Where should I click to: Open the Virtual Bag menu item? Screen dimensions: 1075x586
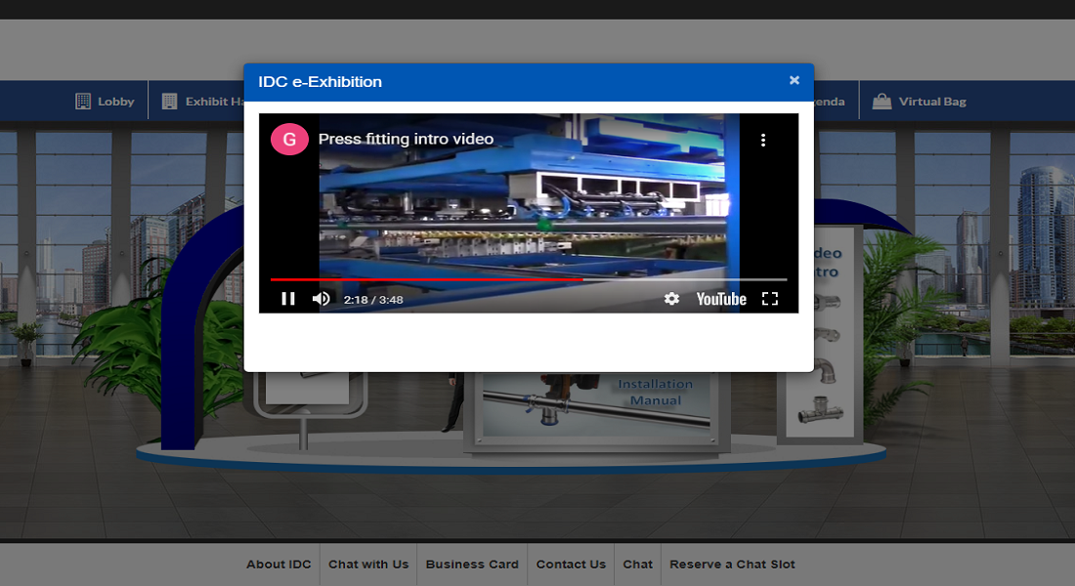coord(919,102)
